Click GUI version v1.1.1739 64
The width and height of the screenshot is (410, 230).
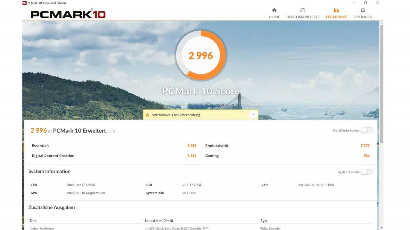click(x=192, y=185)
